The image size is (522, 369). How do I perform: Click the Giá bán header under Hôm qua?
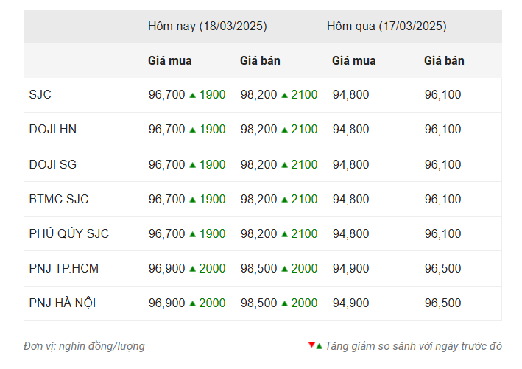[444, 61]
